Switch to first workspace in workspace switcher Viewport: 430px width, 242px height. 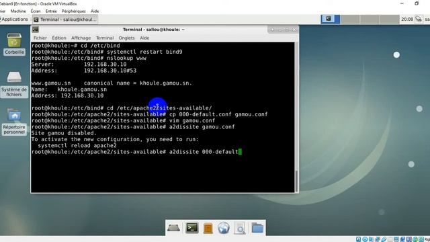coord(331,19)
